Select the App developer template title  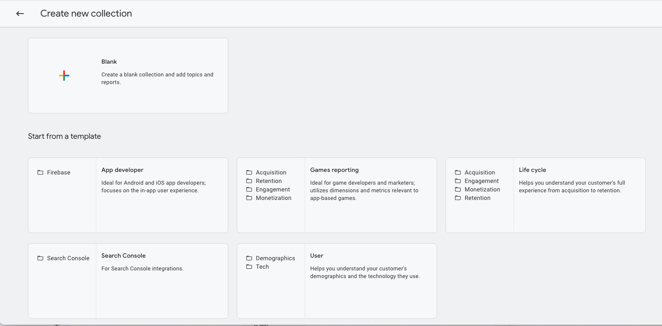coord(122,170)
